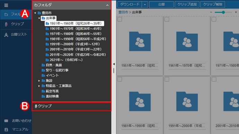Image resolution: width=239 pixels, height=134 pixels.
Task: Click the ダウンロード button
Action: click(130, 4)
